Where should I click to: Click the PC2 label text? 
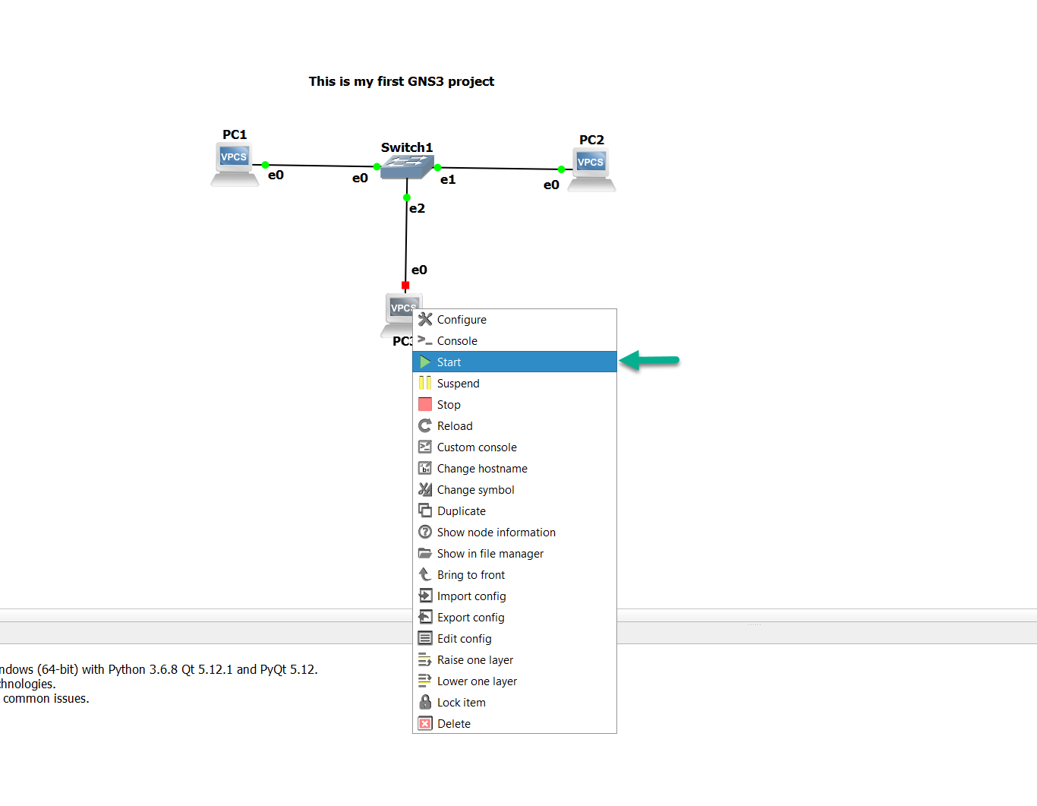coord(591,140)
